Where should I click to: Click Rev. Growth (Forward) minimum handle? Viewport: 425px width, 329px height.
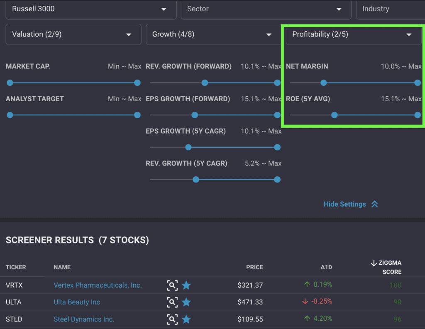click(x=205, y=83)
